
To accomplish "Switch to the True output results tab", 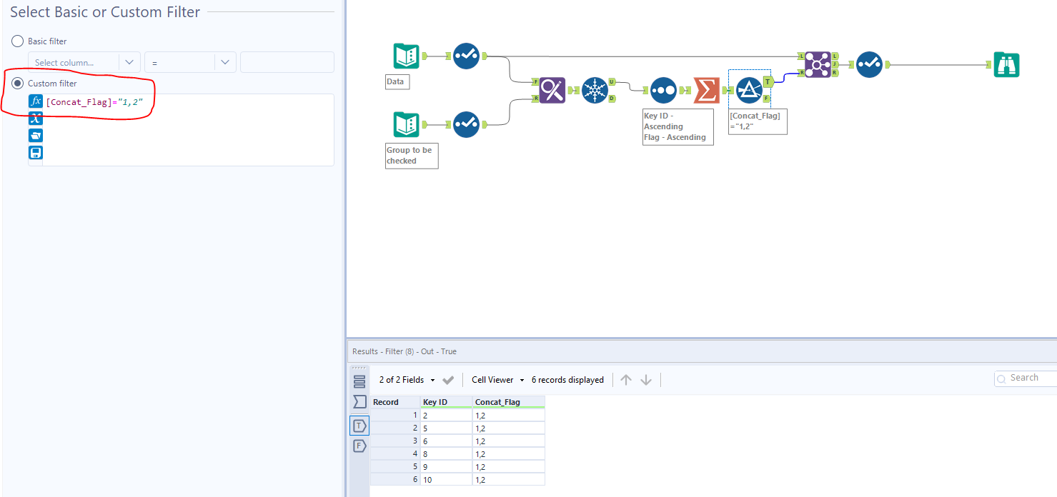I will [360, 426].
